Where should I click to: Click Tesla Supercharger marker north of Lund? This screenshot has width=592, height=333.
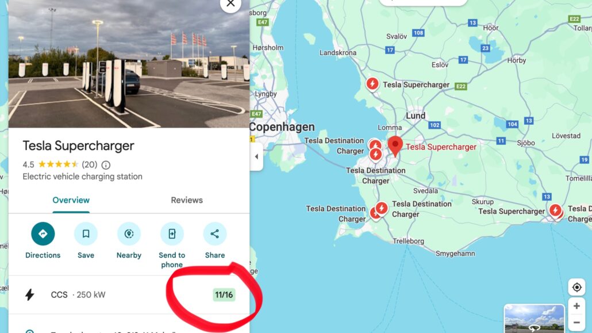pyautogui.click(x=372, y=84)
